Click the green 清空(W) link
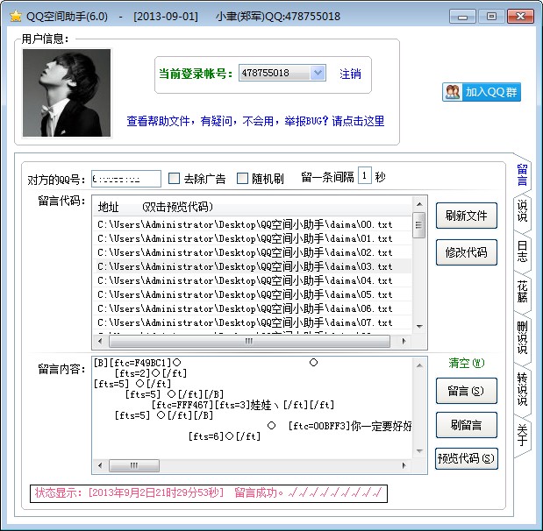The width and height of the screenshot is (543, 531). (467, 363)
